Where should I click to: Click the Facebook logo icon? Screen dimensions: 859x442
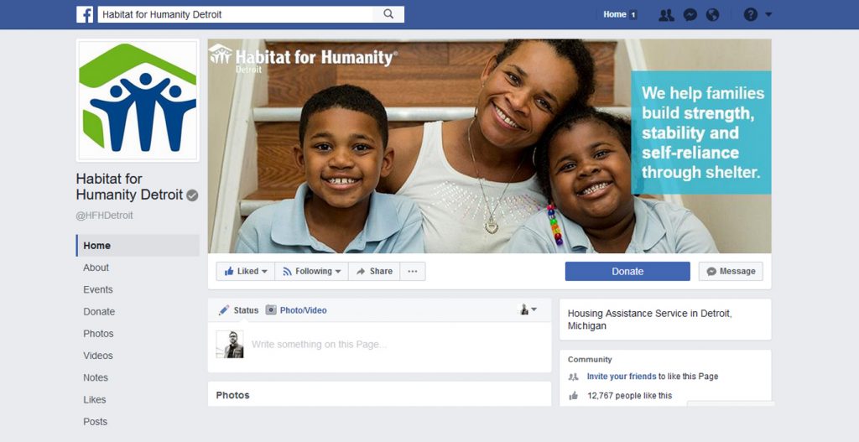pos(85,14)
